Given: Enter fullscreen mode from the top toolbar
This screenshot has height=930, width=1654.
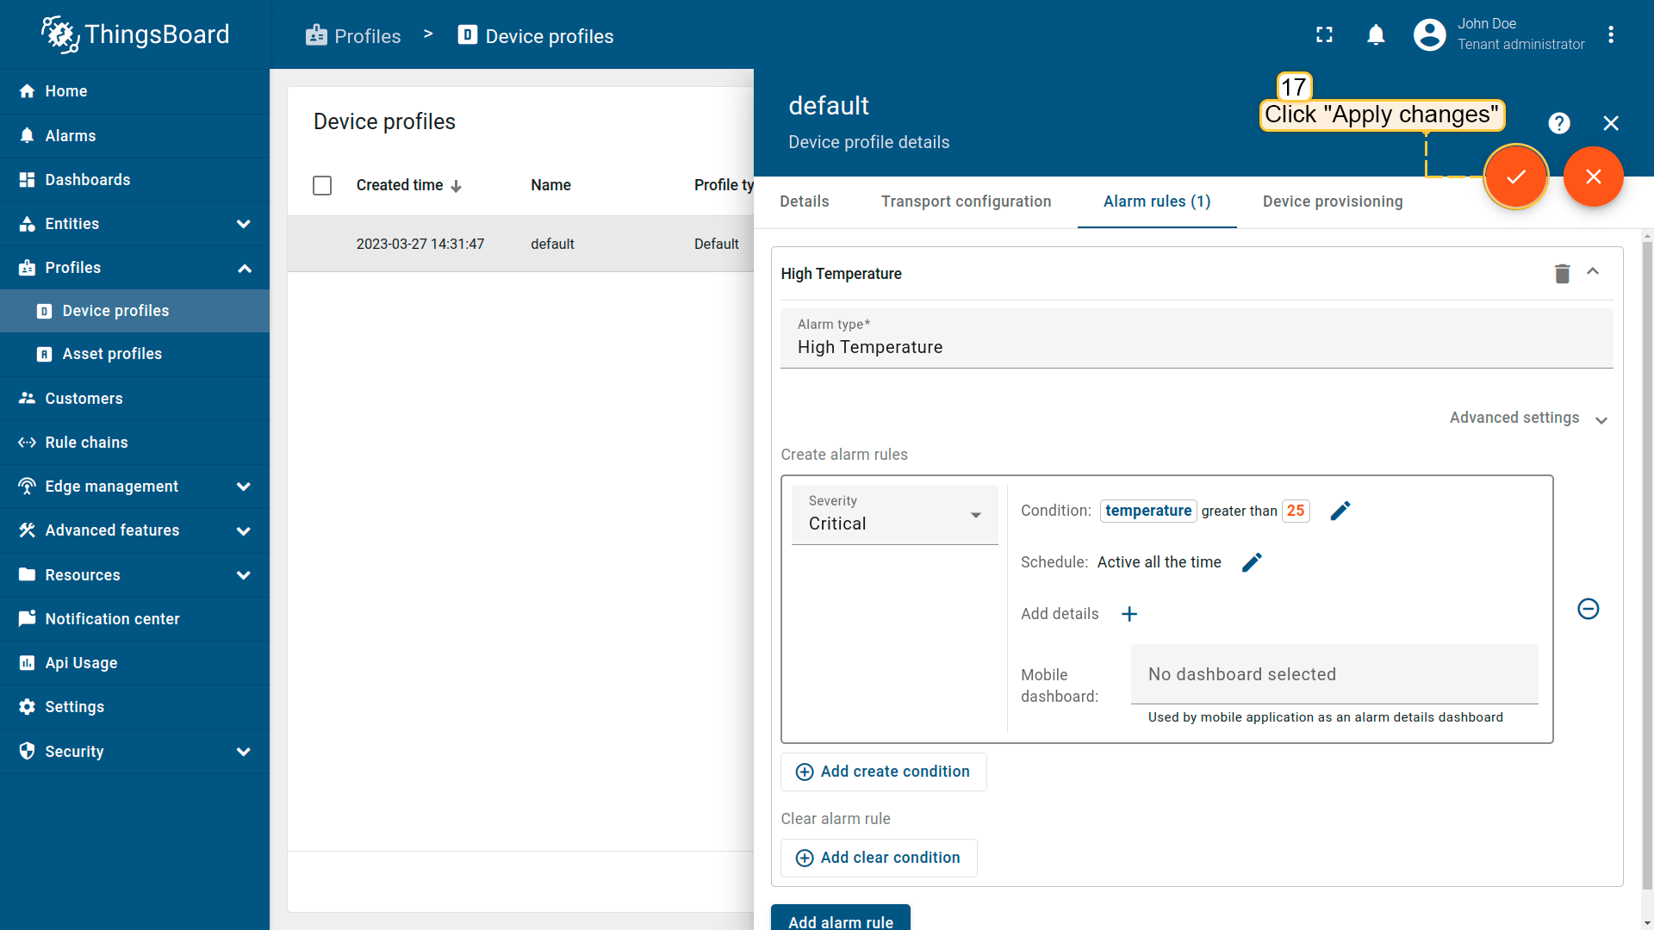Looking at the screenshot, I should click(1325, 34).
